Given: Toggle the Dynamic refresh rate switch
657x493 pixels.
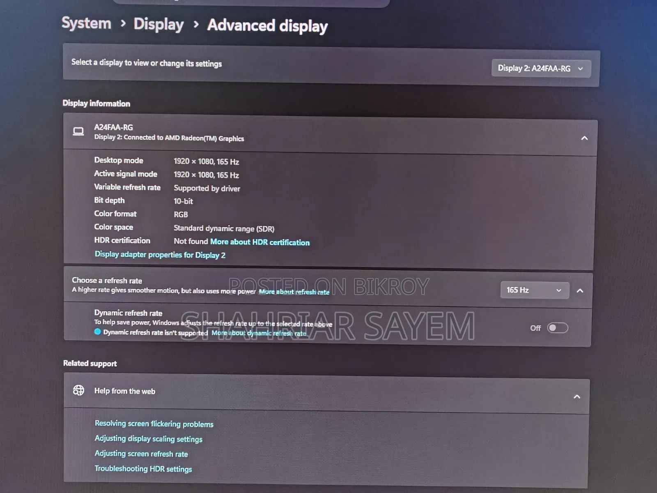Looking at the screenshot, I should tap(558, 328).
